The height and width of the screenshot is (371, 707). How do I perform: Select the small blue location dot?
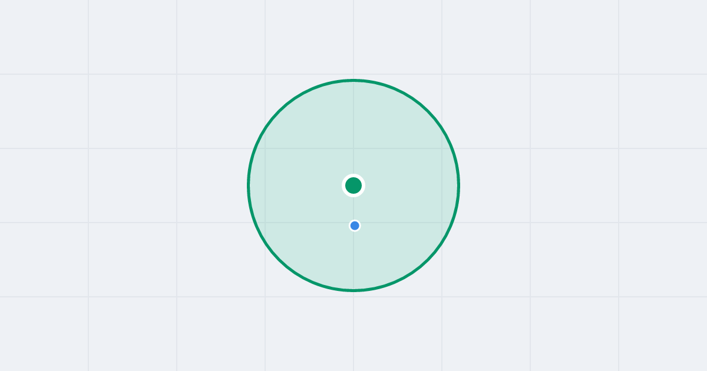point(355,226)
